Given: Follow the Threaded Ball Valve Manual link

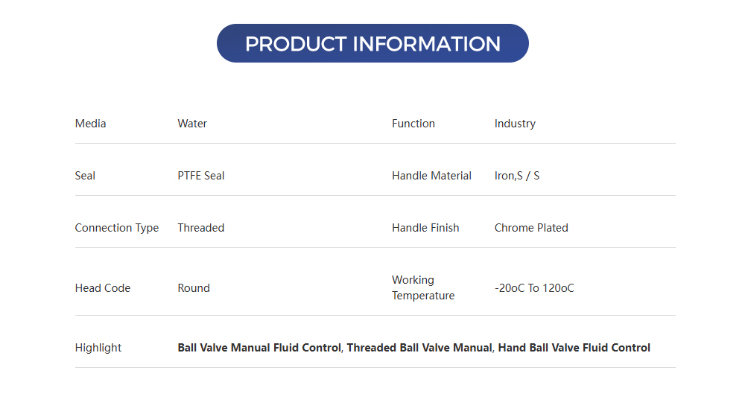Looking at the screenshot, I should tap(419, 348).
